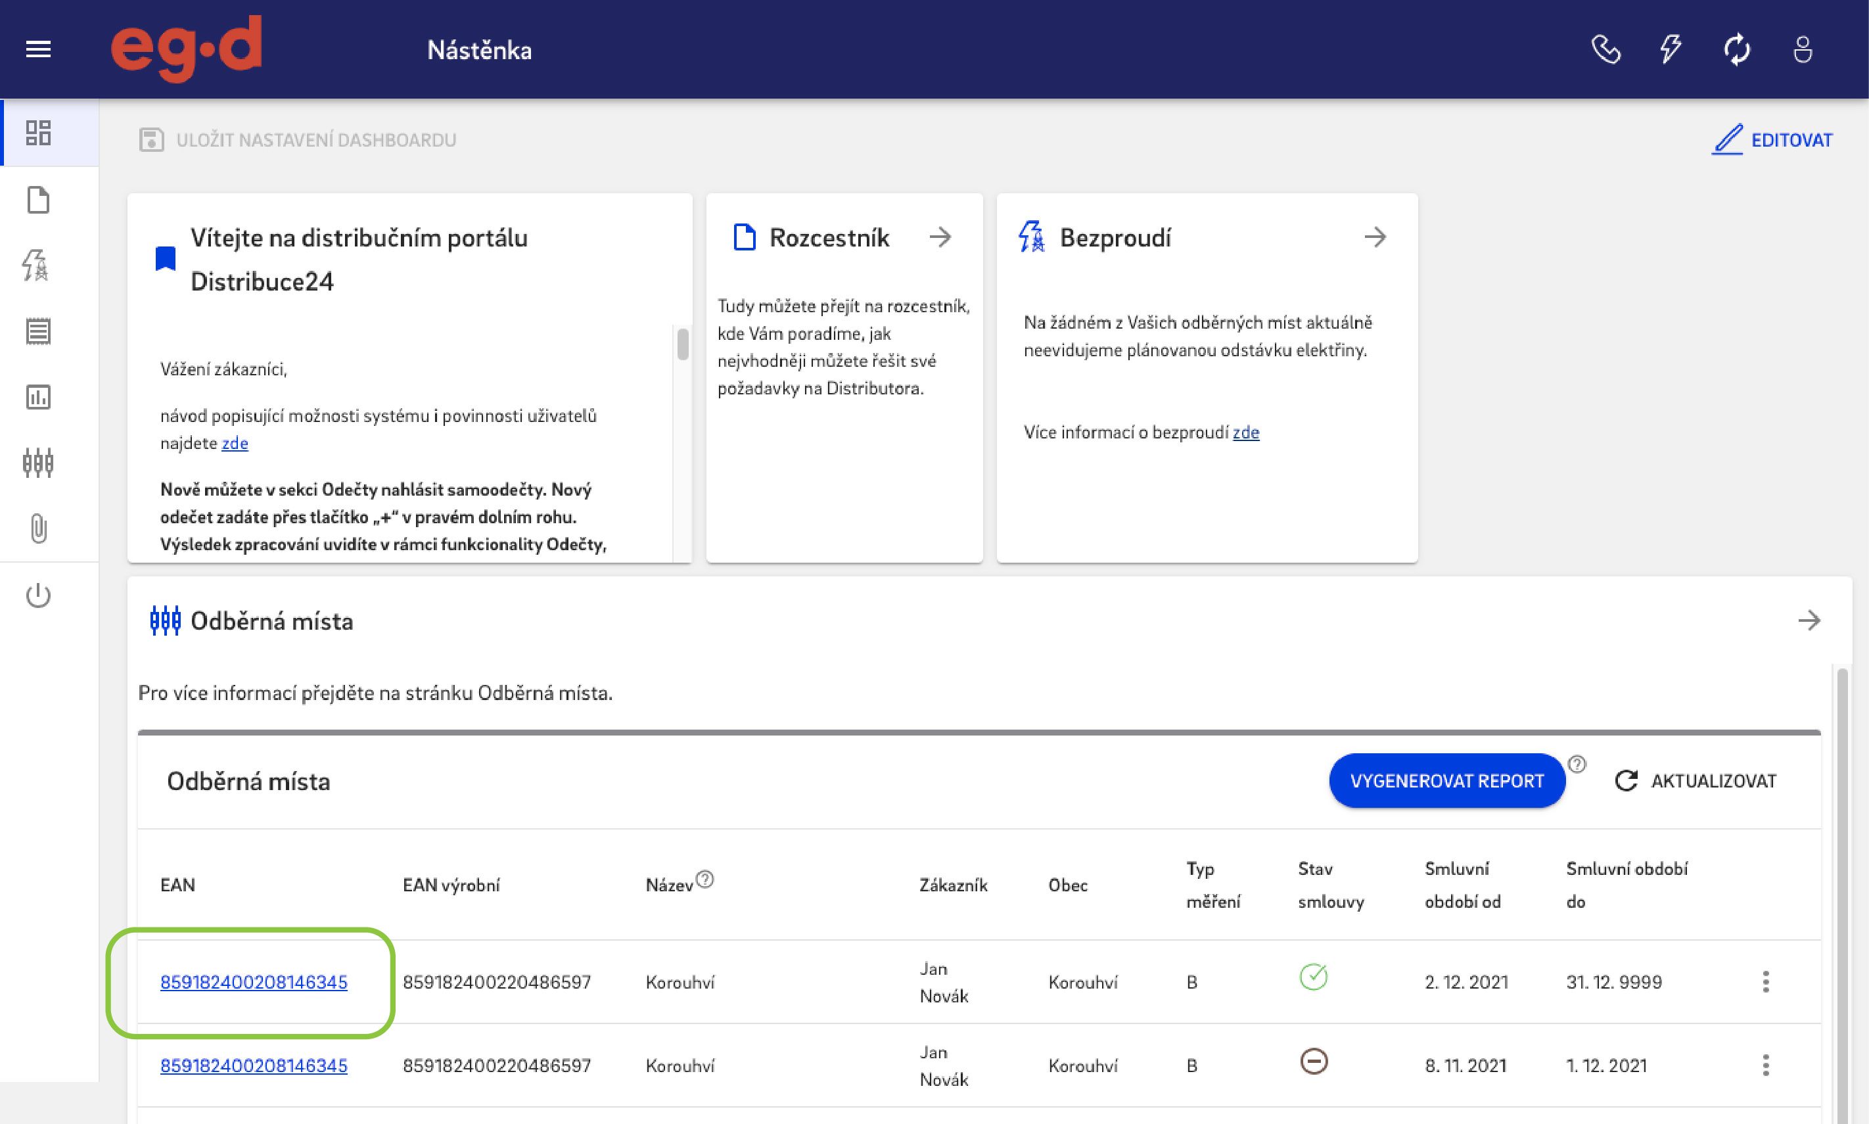Click Smluvní období do column header

[1627, 885]
